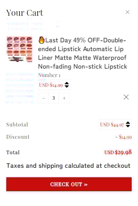Open the lipstick shades product thumbnail
138x206 pixels.
(20, 49)
